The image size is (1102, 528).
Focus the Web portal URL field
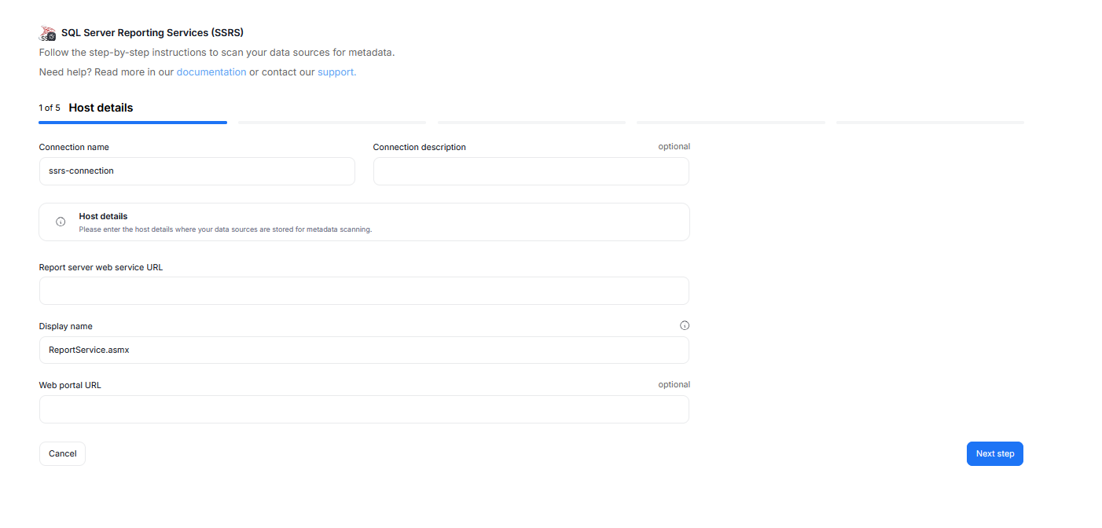[x=364, y=409]
